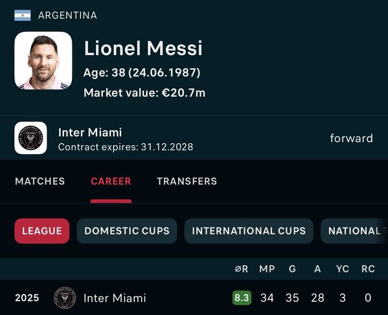Click the Inter Miami club name link
The height and width of the screenshot is (315, 388).
pyautogui.click(x=90, y=132)
